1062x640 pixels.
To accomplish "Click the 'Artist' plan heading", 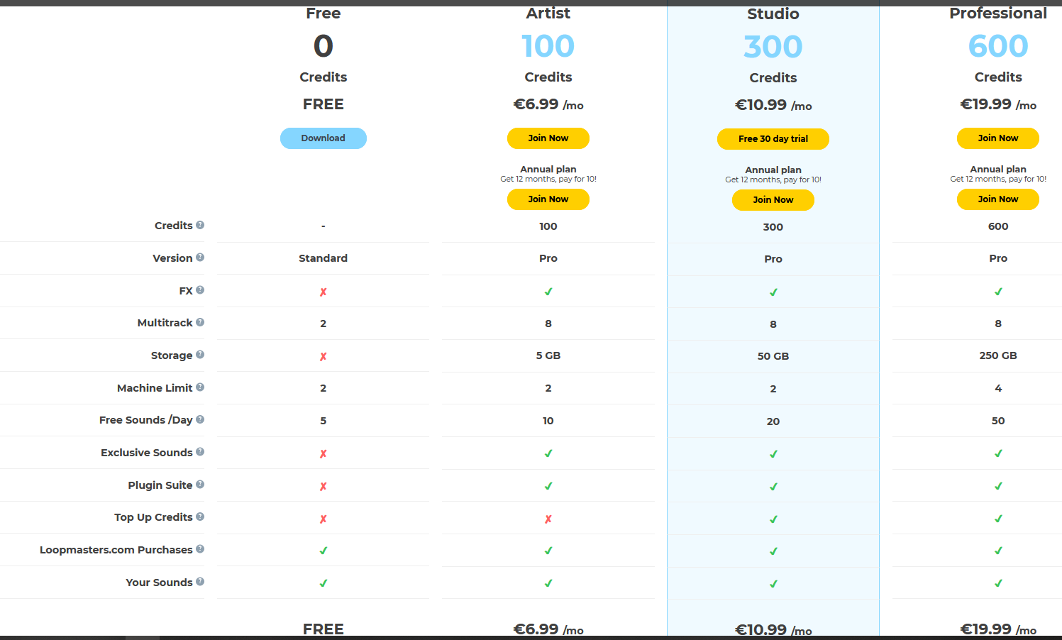I will coord(548,13).
